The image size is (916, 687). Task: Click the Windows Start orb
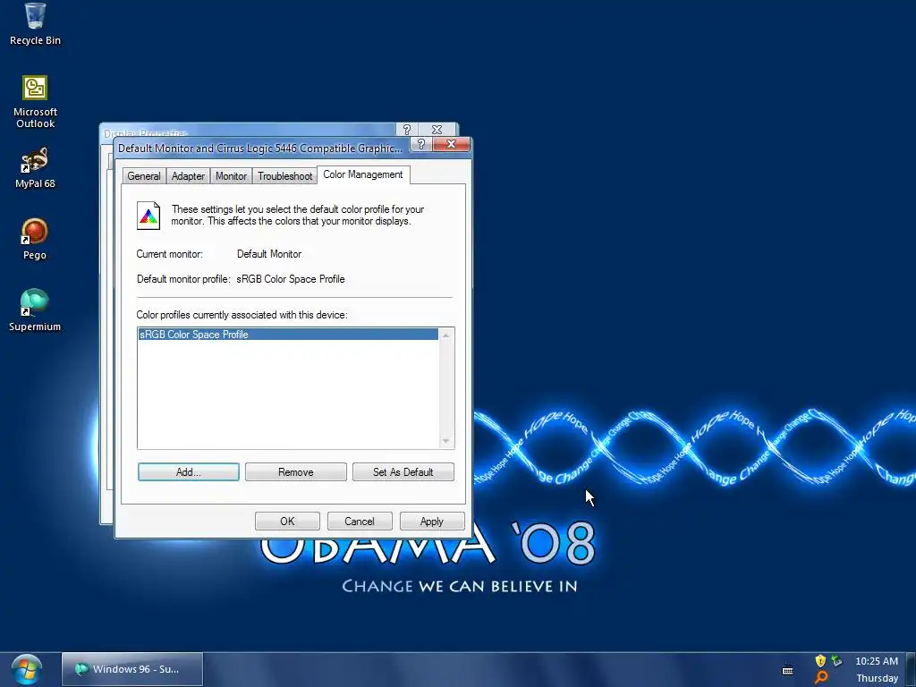[26, 669]
